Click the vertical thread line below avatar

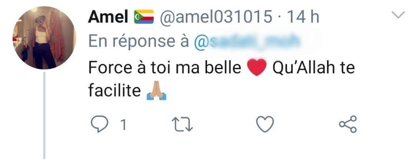click(x=44, y=114)
